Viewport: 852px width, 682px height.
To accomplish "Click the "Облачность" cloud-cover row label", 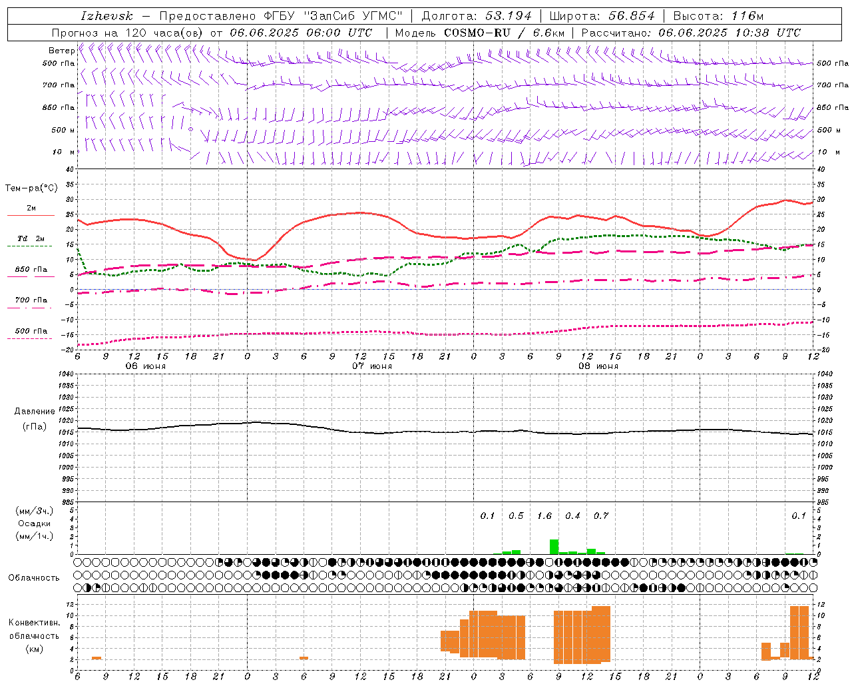I will click(34, 578).
